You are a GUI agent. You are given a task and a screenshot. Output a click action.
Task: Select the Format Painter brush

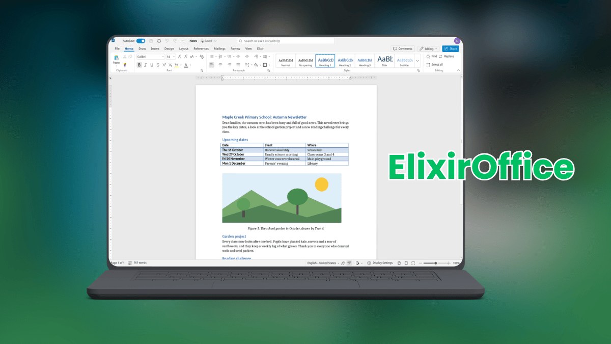tap(125, 65)
